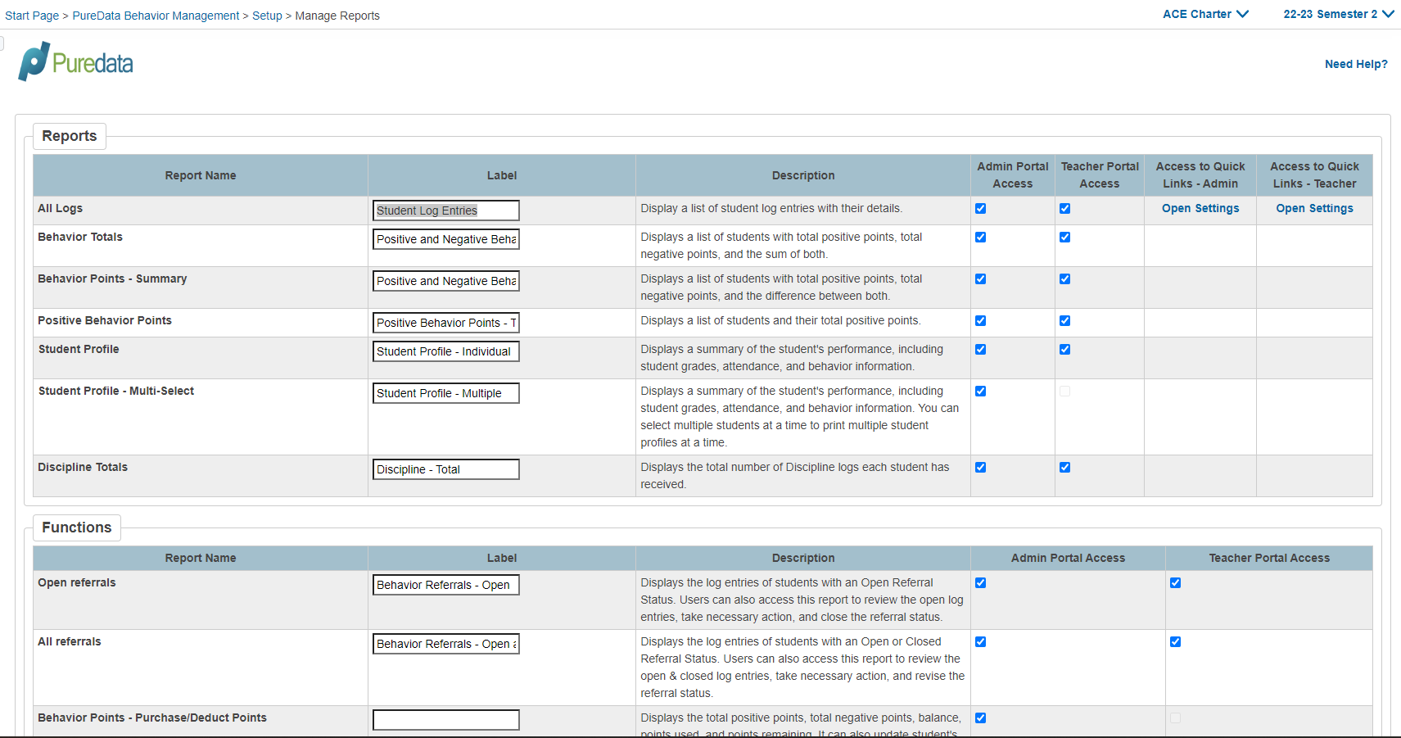Uncheck Admin Portal Access for Positive Behavior Points
This screenshot has height=738, width=1401.
pyautogui.click(x=980, y=320)
